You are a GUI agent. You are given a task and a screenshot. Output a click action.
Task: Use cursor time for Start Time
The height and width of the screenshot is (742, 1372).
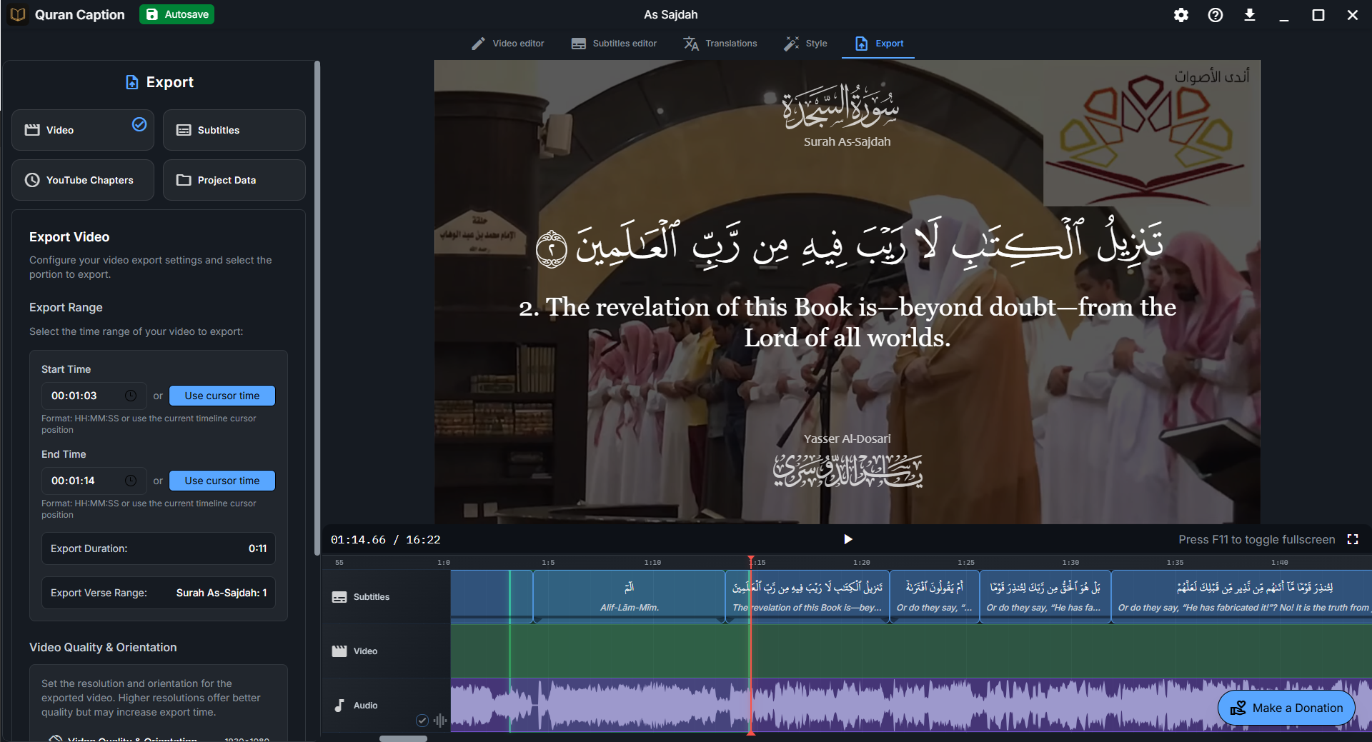pos(222,396)
